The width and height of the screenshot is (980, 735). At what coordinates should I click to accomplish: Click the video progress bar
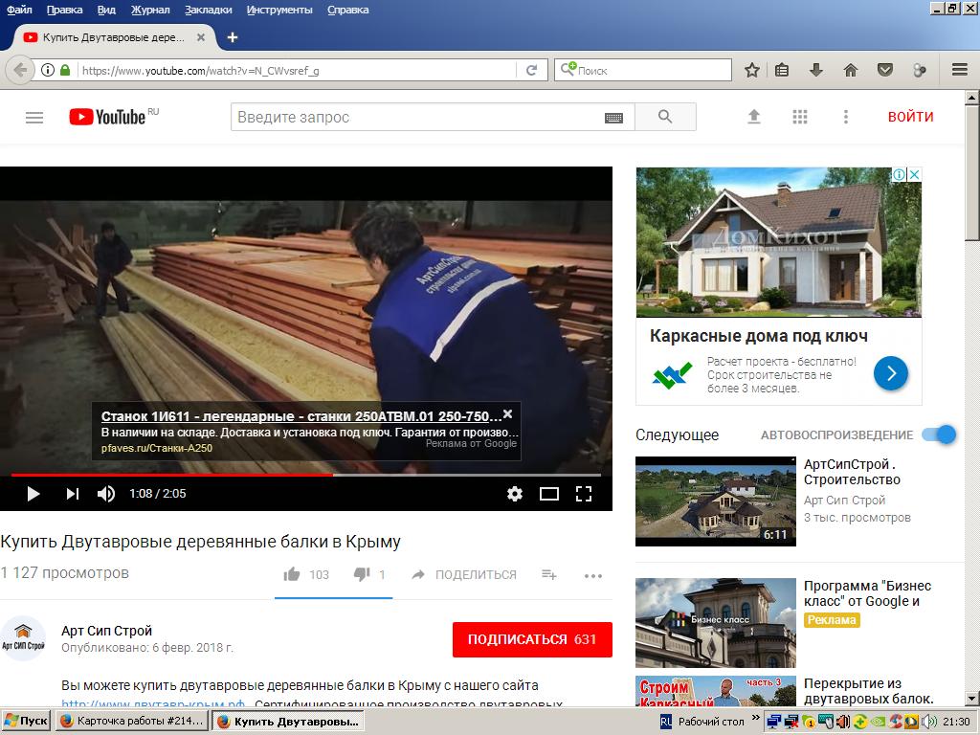coord(305,475)
